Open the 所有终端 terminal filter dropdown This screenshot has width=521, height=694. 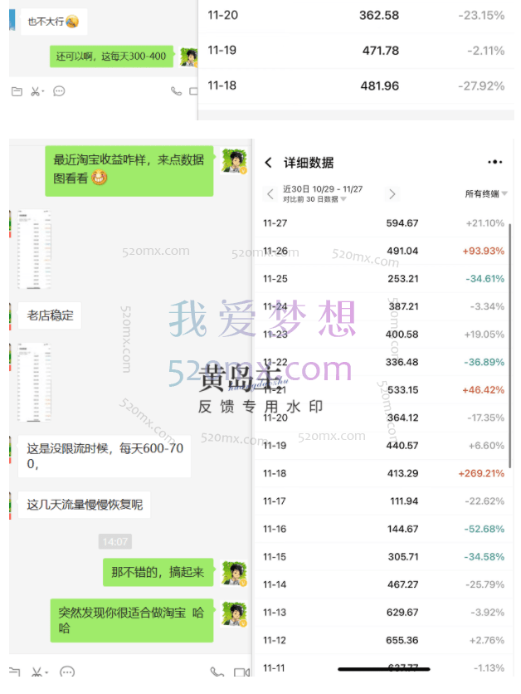click(485, 194)
